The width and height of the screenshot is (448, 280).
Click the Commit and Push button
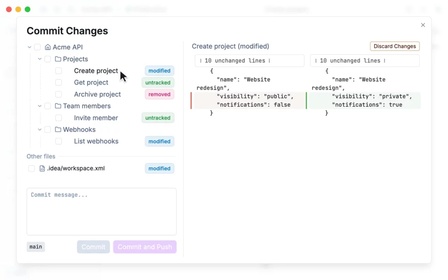click(x=145, y=247)
